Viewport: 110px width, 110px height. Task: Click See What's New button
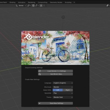tap(56, 74)
